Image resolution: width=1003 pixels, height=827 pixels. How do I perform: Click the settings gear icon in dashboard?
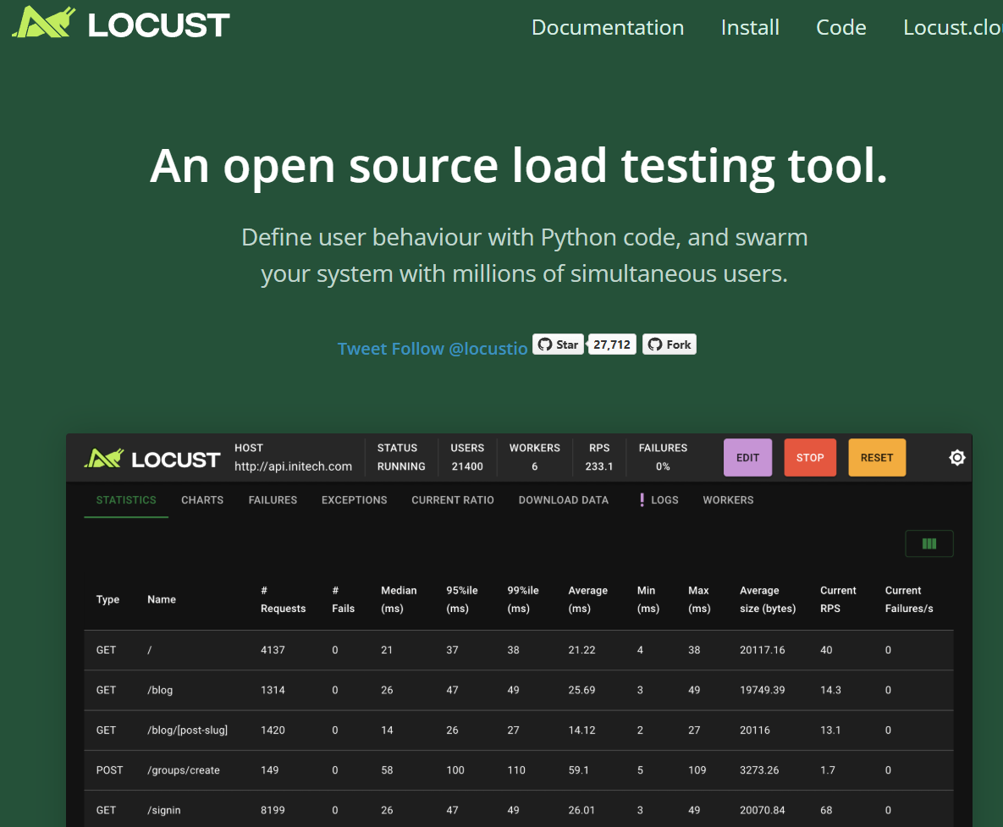pos(956,458)
